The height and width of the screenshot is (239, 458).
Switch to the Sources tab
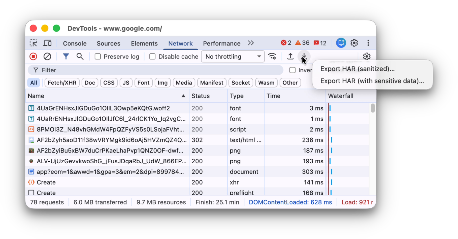click(109, 43)
